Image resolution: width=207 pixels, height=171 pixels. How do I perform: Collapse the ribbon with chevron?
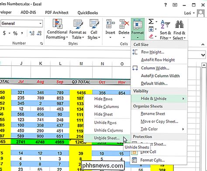203,44
